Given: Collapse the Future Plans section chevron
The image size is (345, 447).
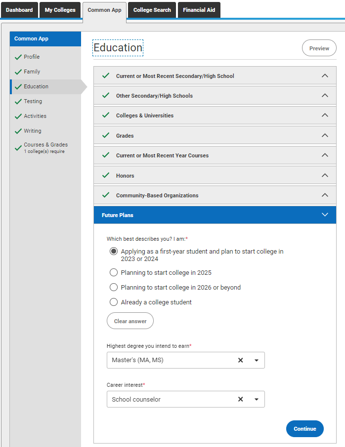Looking at the screenshot, I should click(x=325, y=215).
